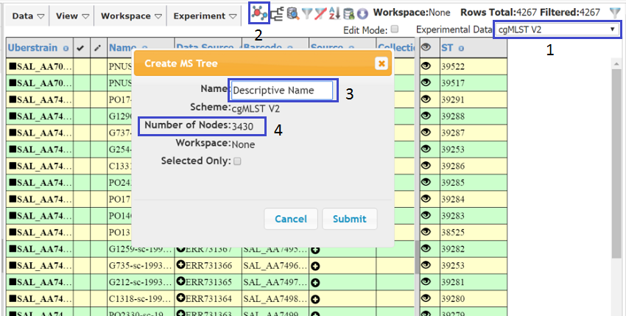Open the database search icon
This screenshot has height=316, width=626.
pos(293,14)
